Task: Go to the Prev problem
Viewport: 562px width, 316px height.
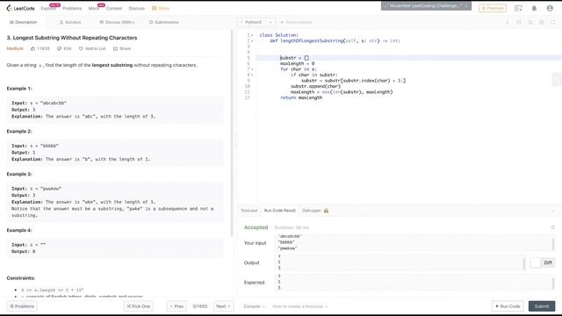Action: click(x=177, y=306)
